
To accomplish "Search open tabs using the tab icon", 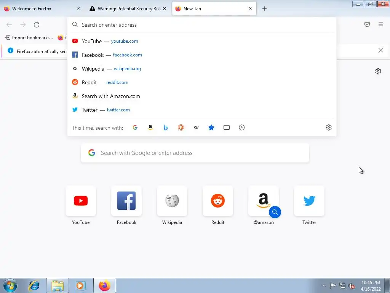I will click(x=227, y=127).
